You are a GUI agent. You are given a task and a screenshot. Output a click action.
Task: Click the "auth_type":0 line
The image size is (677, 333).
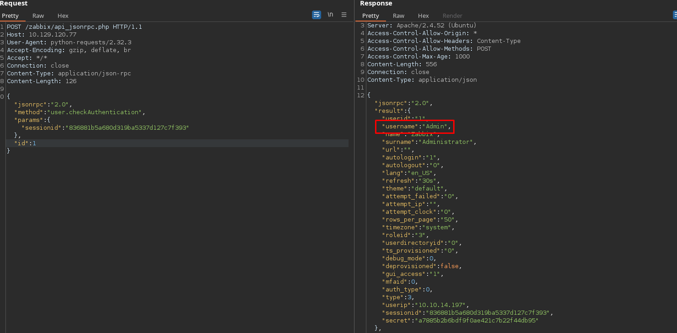tap(407, 290)
